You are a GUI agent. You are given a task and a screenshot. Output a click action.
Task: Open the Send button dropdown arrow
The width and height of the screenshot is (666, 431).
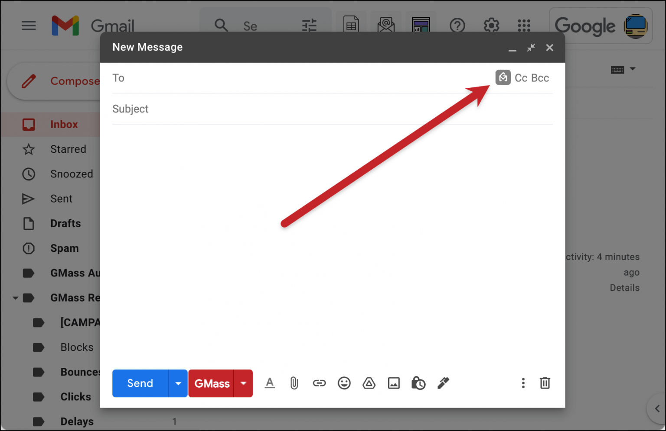(178, 383)
